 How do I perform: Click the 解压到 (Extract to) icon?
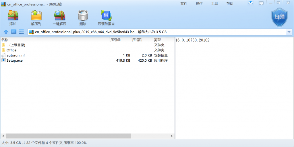click(x=36, y=15)
